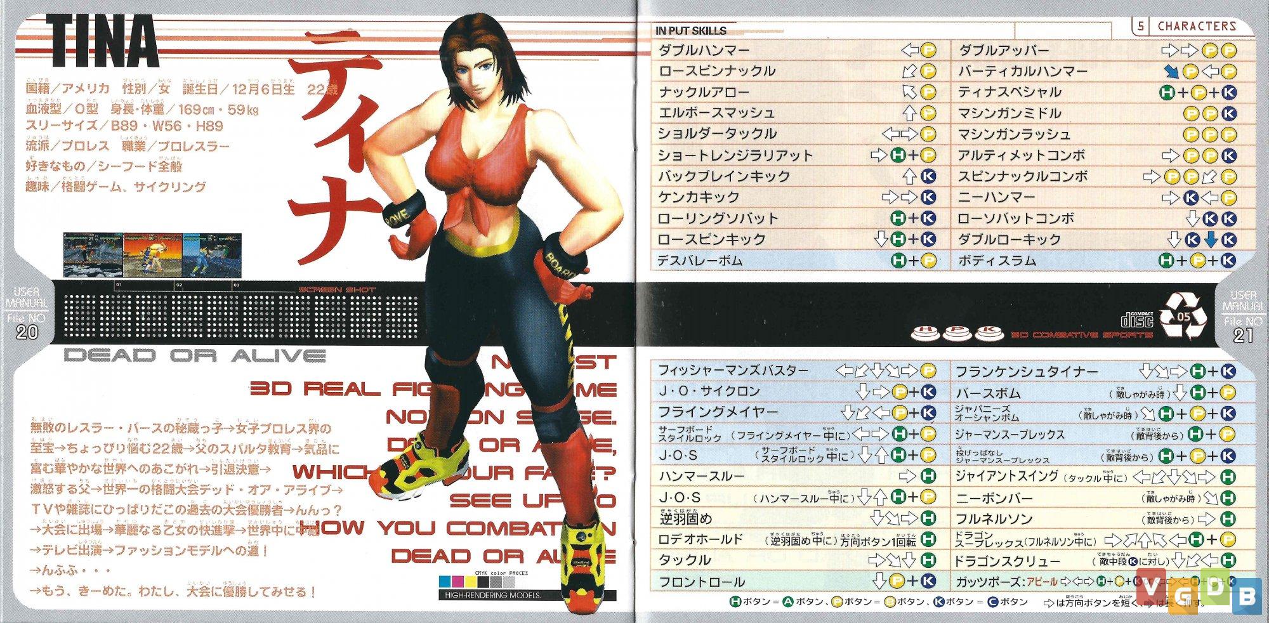The width and height of the screenshot is (1269, 623).
Task: Click the move name 'ジャイアントスイング'
Action: 1007,476
